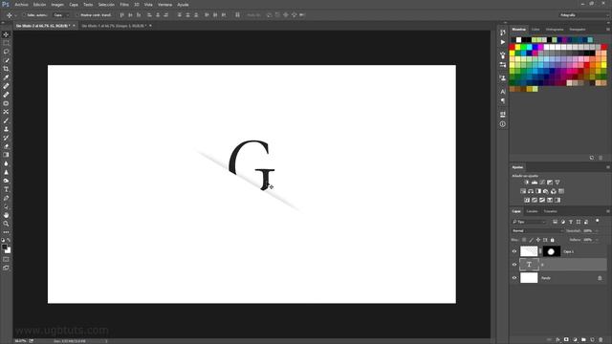Open the Auto-Select Capa dropdown
The height and width of the screenshot is (344, 612).
[61, 15]
